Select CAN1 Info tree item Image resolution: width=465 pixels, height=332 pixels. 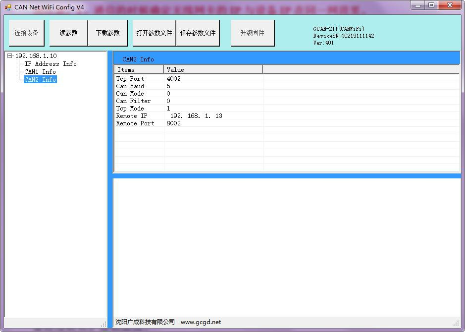(x=40, y=72)
